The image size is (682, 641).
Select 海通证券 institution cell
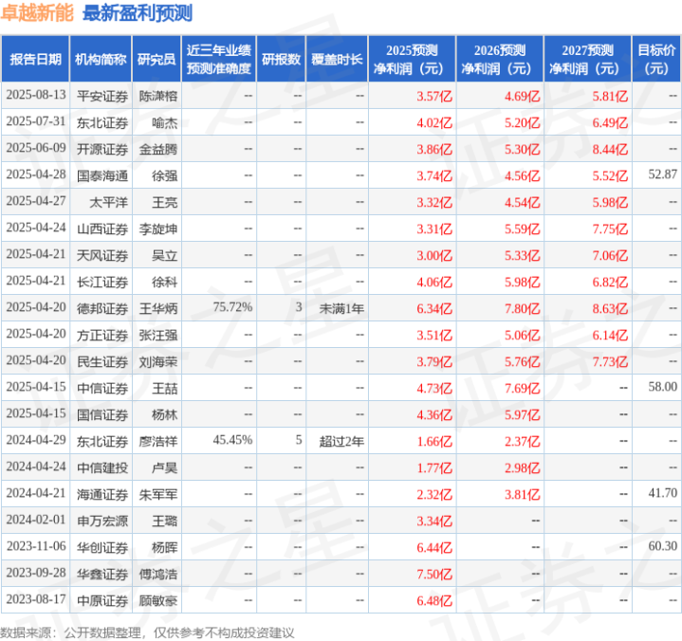(102, 494)
